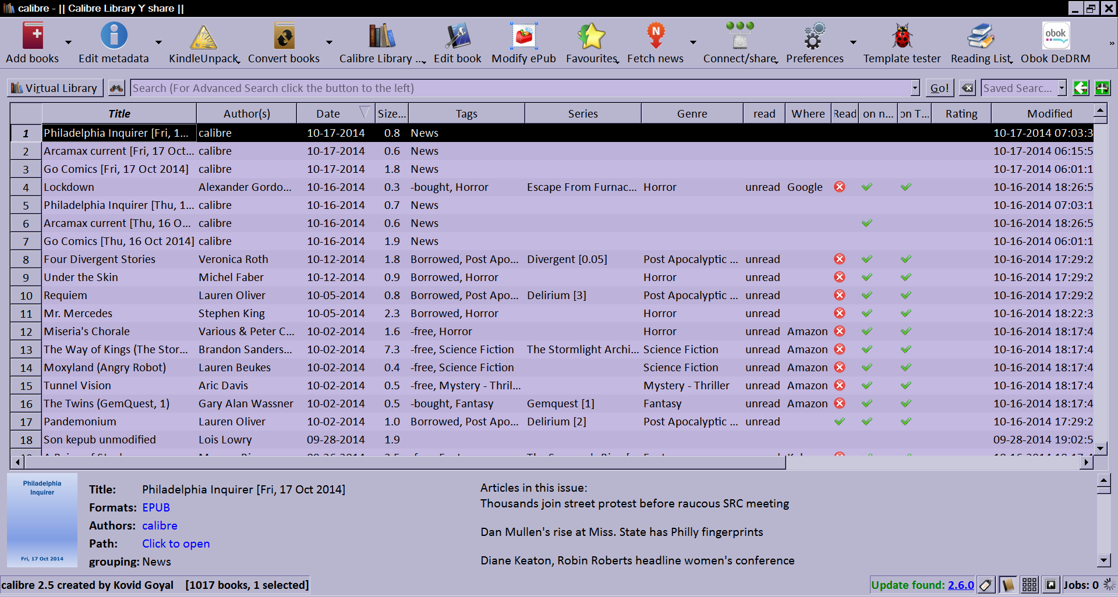Click the Edit book toolbar icon
This screenshot has width=1118, height=597.
pos(458,36)
